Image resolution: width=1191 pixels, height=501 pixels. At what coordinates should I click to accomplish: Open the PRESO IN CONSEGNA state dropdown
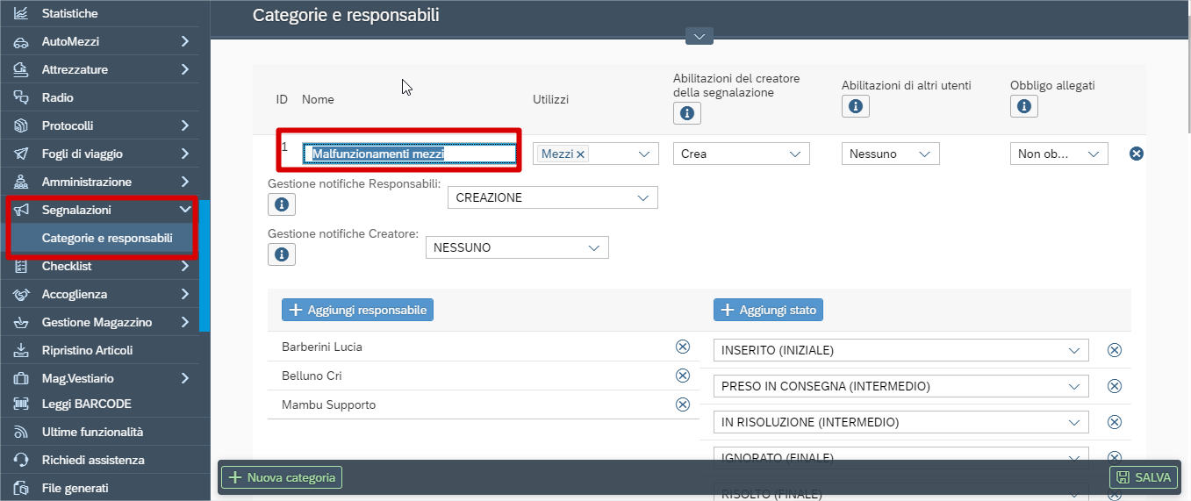[x=900, y=386]
